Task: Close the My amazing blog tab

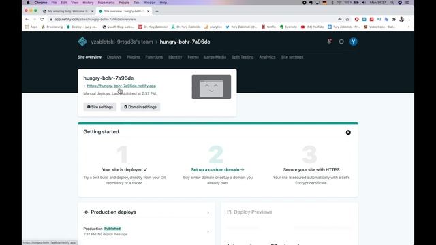Action: (93, 11)
